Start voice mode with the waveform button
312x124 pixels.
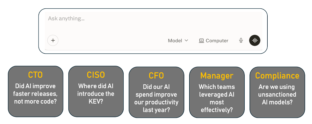(255, 40)
